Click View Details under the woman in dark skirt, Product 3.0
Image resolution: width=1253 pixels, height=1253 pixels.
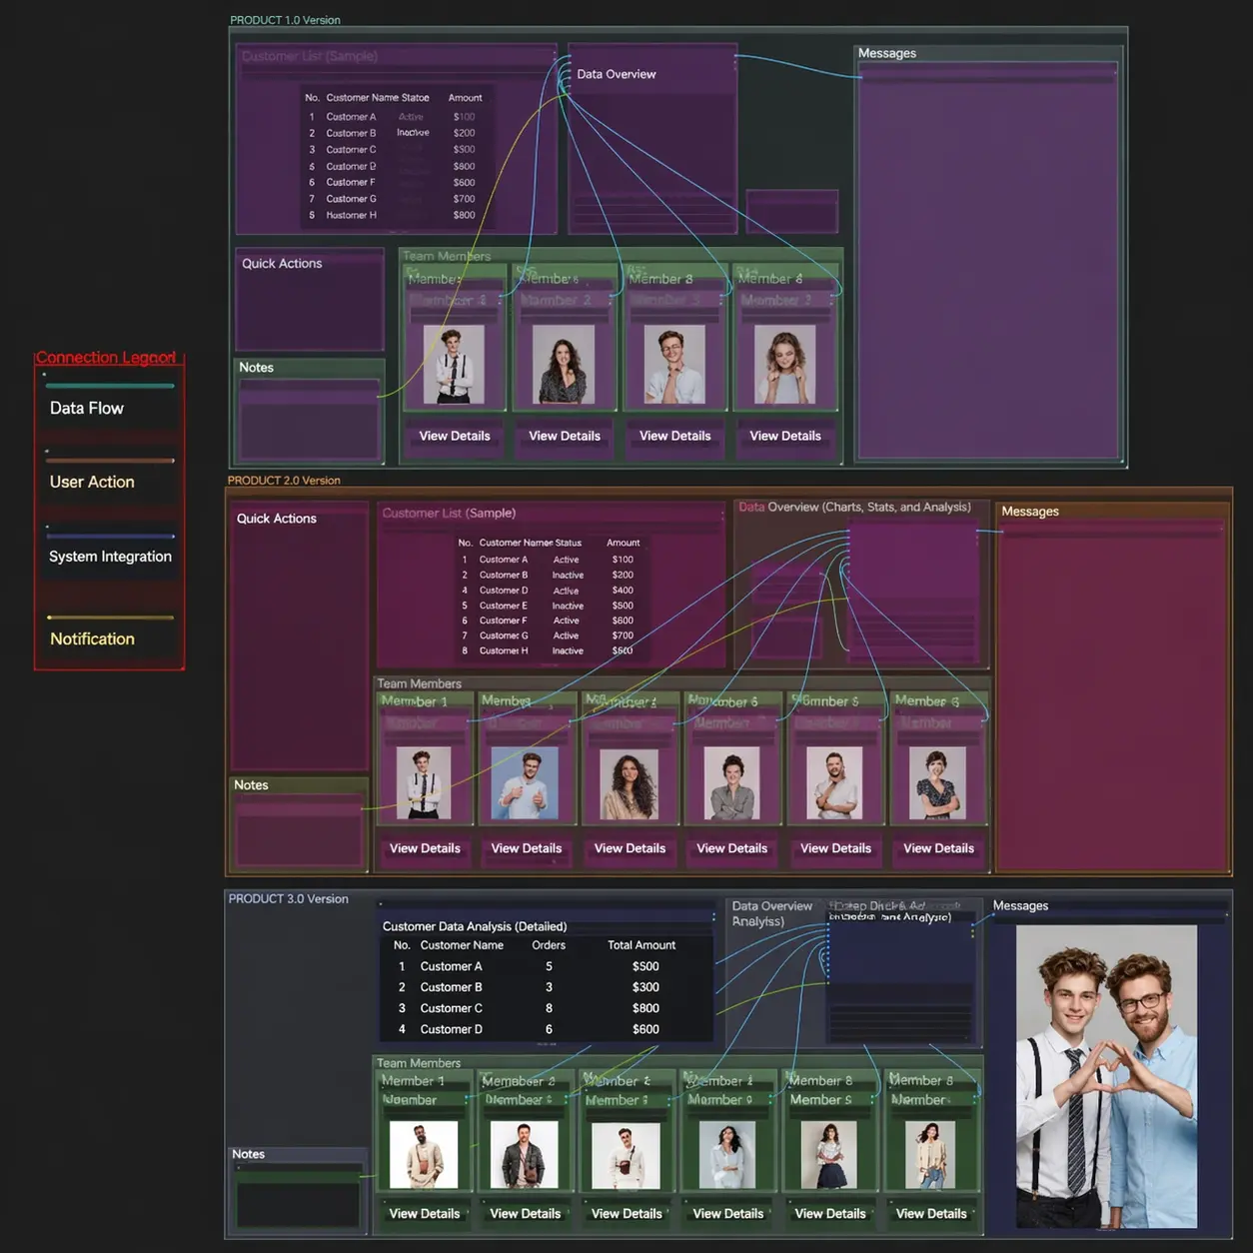point(830,1214)
